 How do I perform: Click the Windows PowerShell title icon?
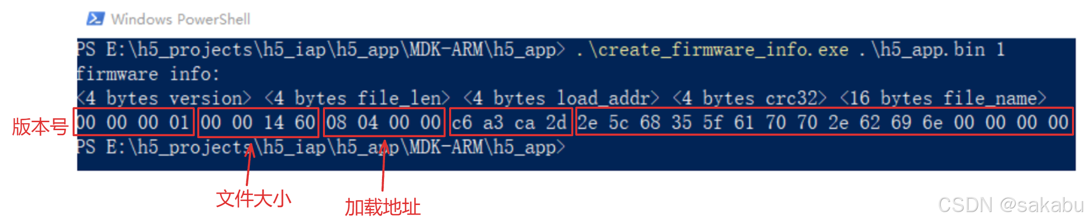tap(95, 19)
